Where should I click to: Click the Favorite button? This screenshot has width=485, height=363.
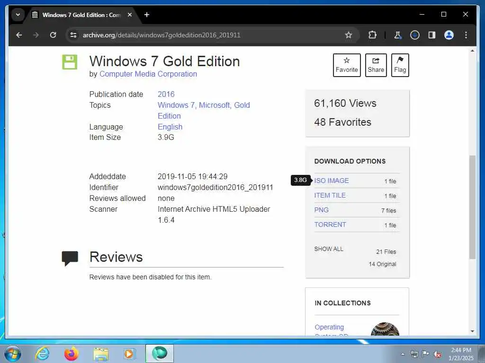[347, 65]
